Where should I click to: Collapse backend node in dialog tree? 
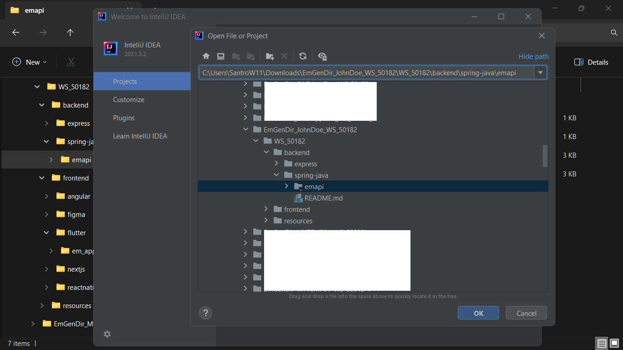[x=266, y=152]
